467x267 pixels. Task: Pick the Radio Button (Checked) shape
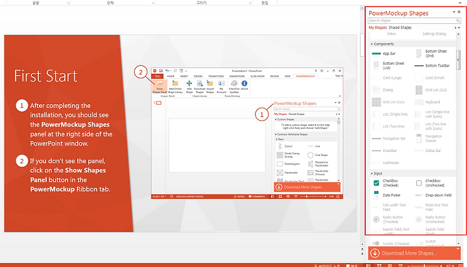point(388,219)
